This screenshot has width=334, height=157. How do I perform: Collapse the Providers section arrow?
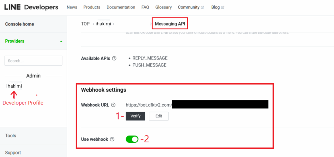61,41
